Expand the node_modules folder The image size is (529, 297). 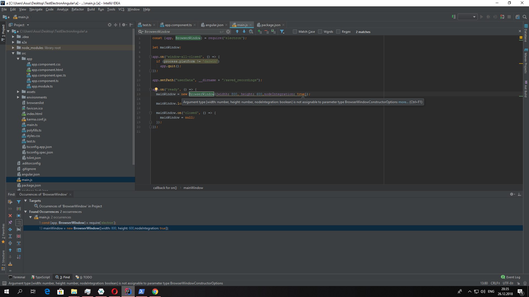click(13, 48)
